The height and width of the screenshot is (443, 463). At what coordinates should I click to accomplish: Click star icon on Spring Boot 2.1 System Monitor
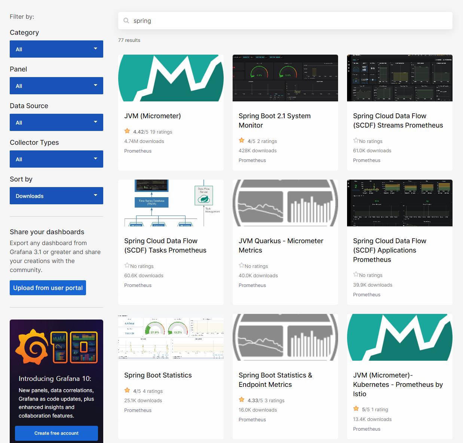[x=242, y=140]
